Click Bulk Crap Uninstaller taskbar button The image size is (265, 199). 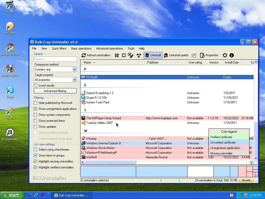(x=72, y=195)
